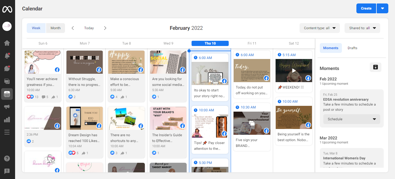The width and height of the screenshot is (395, 179).
Task: Switch calendar to Week view
Action: point(36,28)
